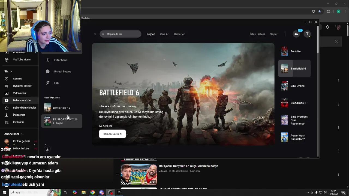Viewport: 349px width, 196px height.
Task: Select PowerWash Simulator 2 featured item
Action: click(294, 137)
